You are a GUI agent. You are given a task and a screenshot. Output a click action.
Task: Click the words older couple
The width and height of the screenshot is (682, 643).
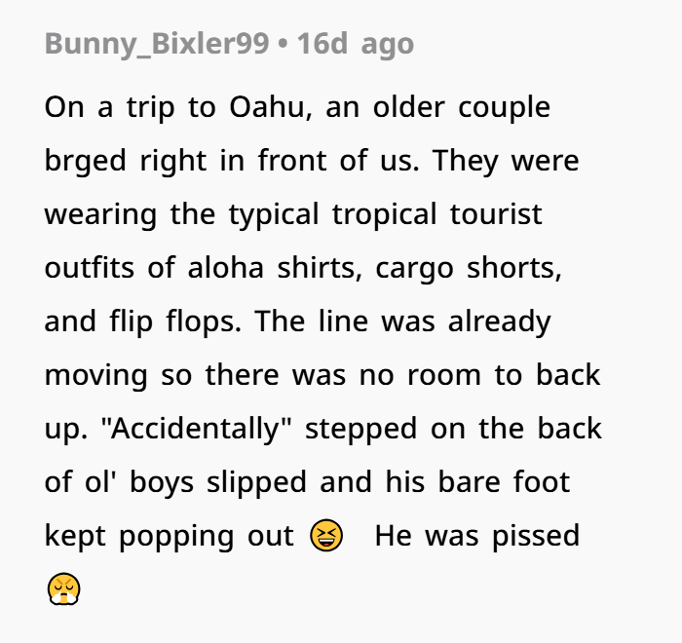[462, 108]
